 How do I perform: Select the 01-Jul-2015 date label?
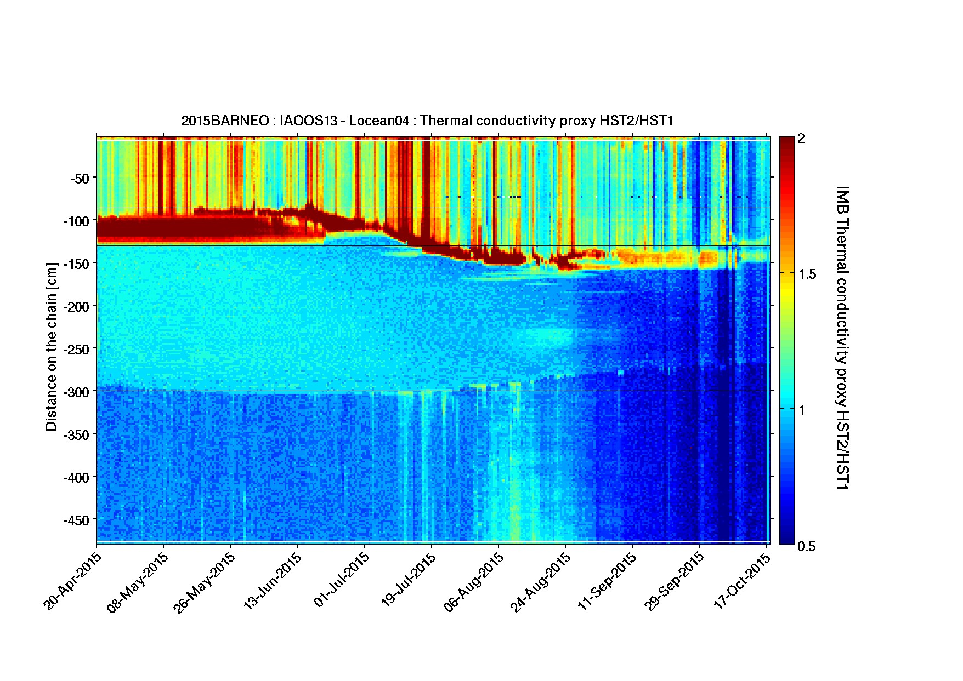click(x=341, y=581)
